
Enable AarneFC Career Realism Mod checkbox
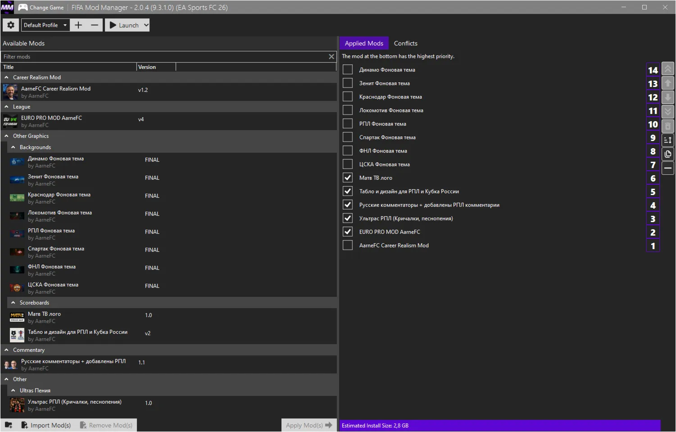[348, 246]
